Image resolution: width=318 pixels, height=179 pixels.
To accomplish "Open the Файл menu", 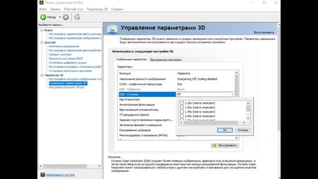I will click(43, 9).
